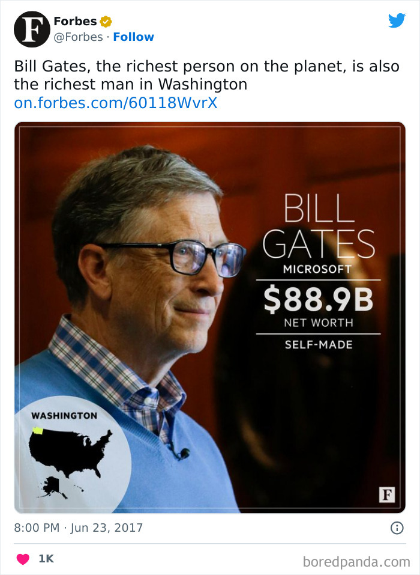Image resolution: width=420 pixels, height=575 pixels.
Task: Click the 1K likes count
Action: (x=46, y=559)
